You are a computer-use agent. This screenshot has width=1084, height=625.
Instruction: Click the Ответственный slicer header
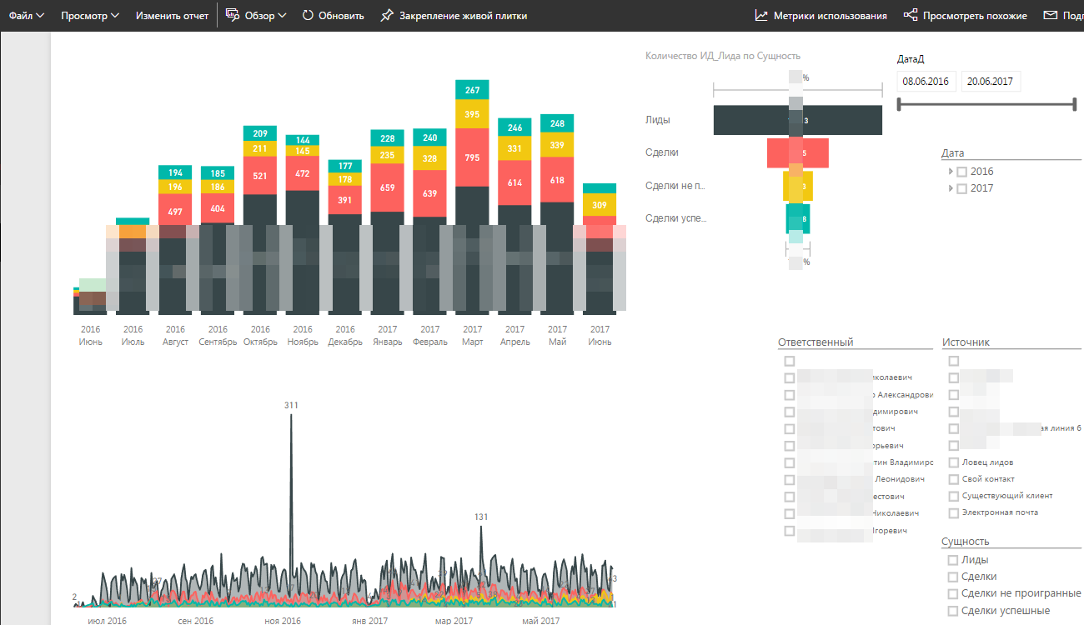[x=816, y=342]
